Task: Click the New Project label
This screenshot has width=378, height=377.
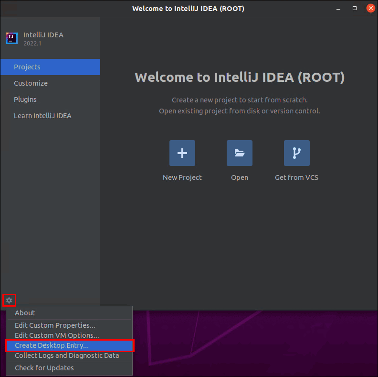Action: coord(182,177)
